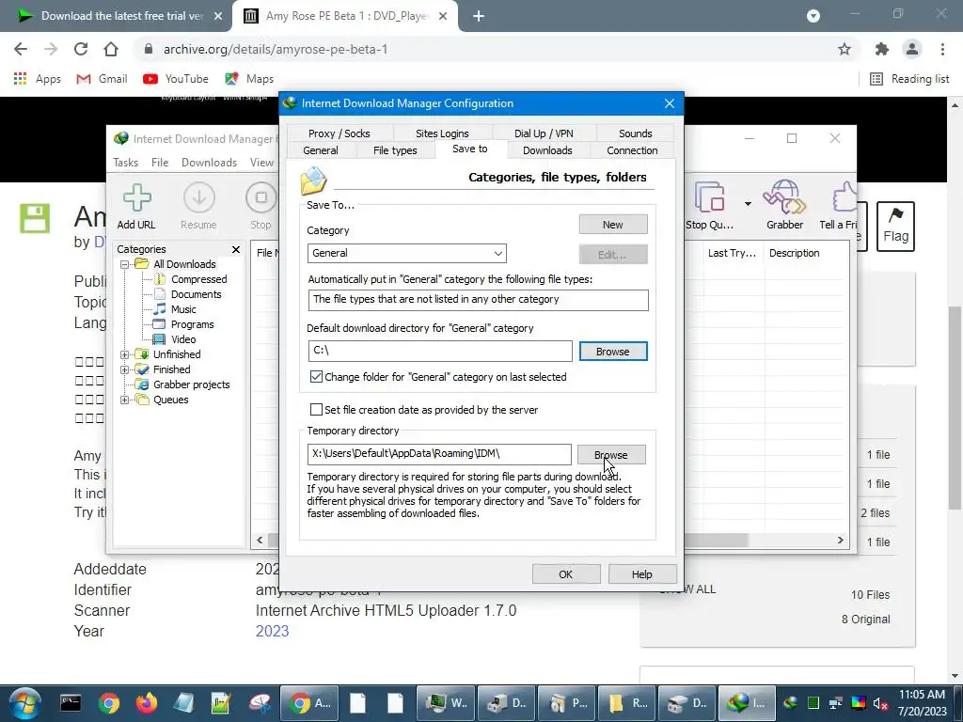Image resolution: width=963 pixels, height=722 pixels.
Task: Switch to the Downloads tab
Action: (x=547, y=150)
